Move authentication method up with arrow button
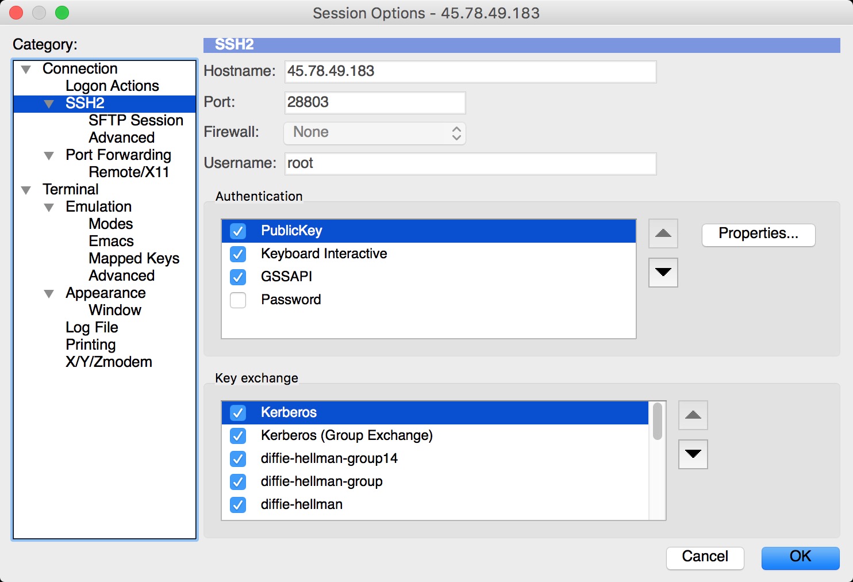Viewport: 853px width, 582px height. 663,233
